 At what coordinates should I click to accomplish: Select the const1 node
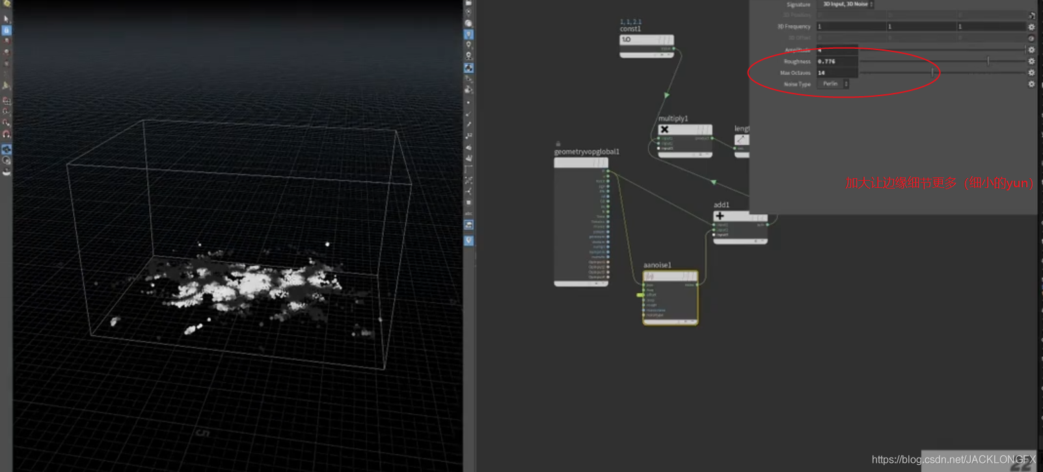coord(646,46)
